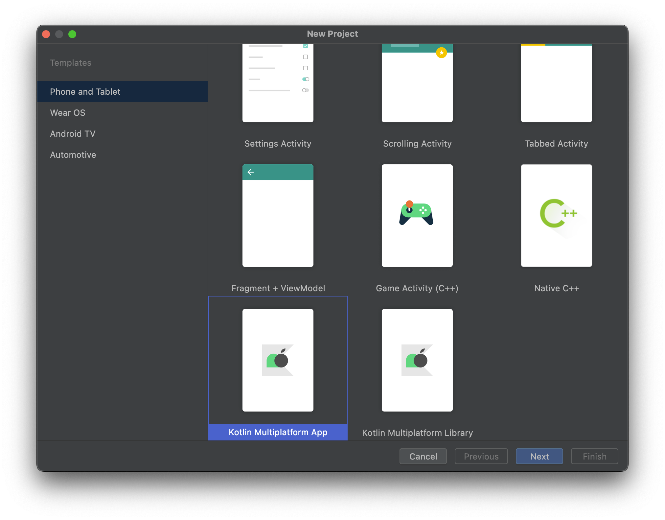
Task: Select the Kotlin Multiplatform Library icon
Action: [x=417, y=360]
